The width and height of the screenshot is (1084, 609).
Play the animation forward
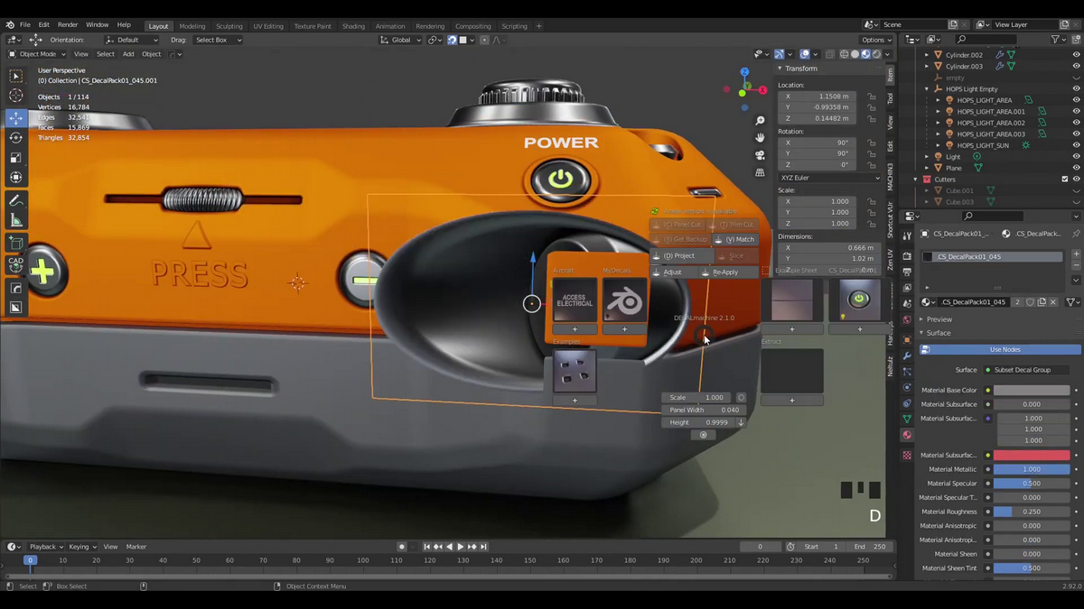[x=461, y=547]
